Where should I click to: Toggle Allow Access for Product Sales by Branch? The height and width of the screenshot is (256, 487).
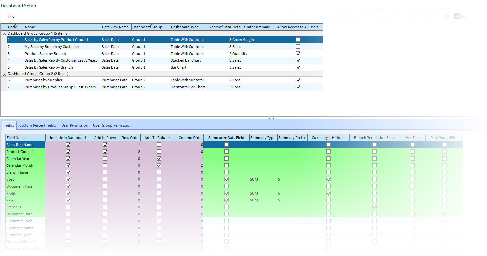coord(298,54)
